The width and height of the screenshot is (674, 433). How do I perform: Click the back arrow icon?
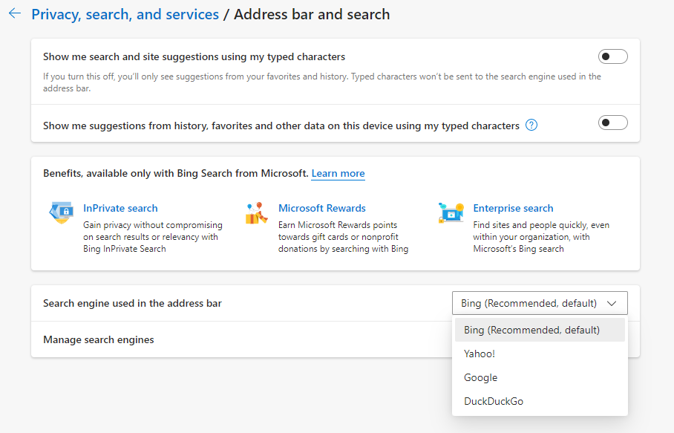pos(15,13)
